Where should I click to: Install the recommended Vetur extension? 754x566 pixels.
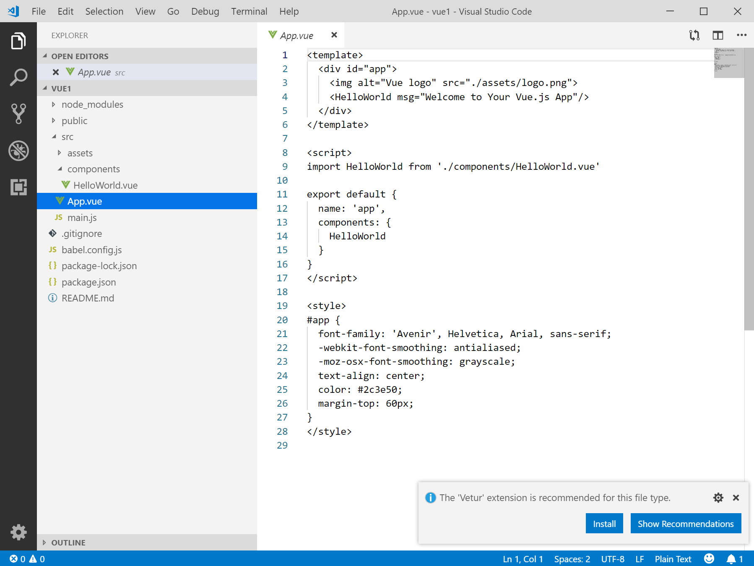(604, 524)
